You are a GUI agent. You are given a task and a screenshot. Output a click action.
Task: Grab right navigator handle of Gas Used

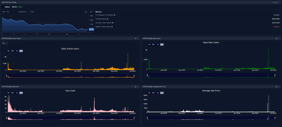134,118
